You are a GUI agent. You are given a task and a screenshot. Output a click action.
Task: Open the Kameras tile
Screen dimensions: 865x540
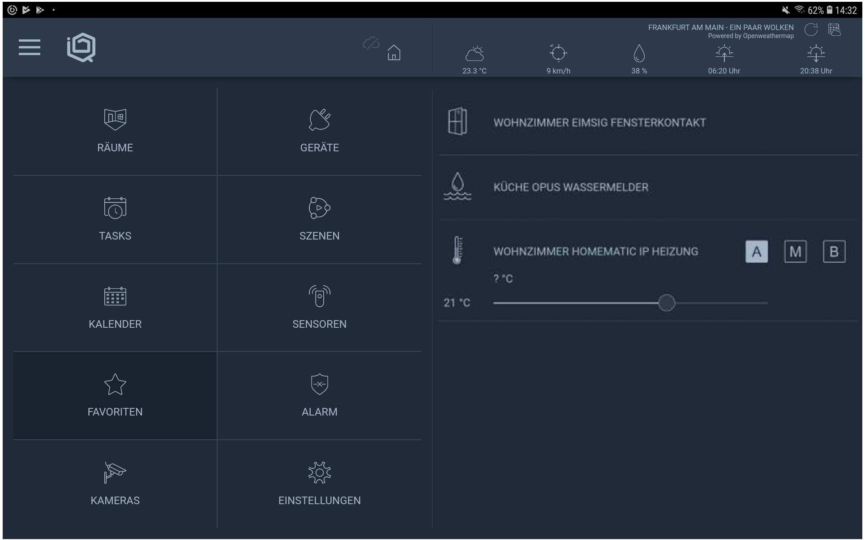click(x=115, y=484)
